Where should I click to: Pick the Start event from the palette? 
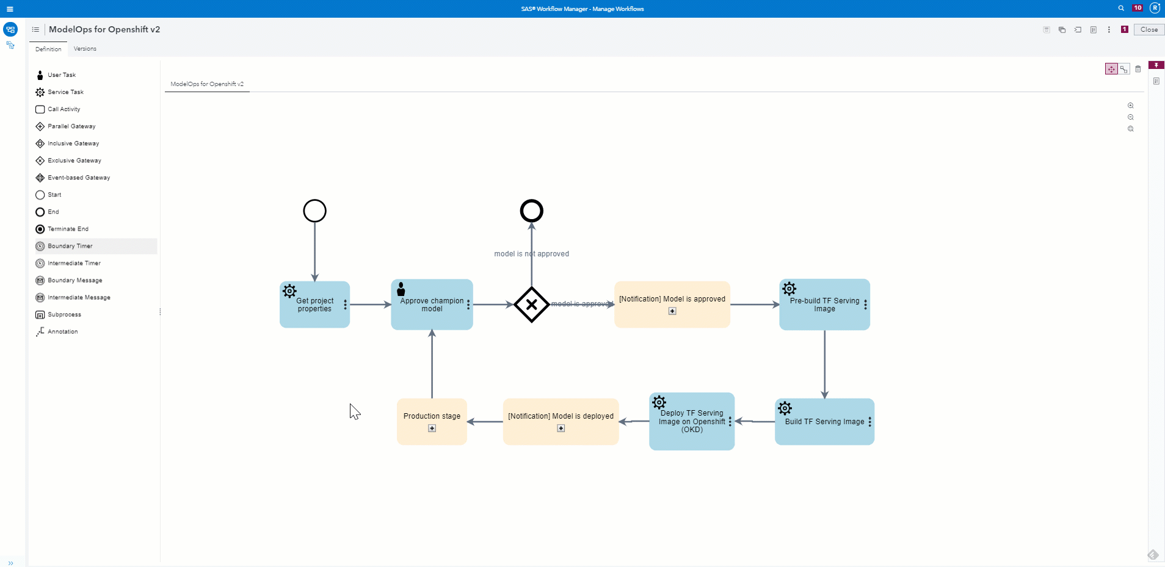[96, 195]
